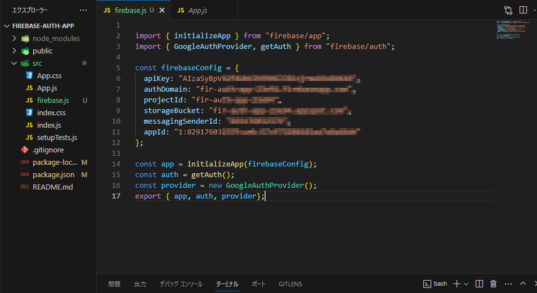Image resolution: width=537 pixels, height=293 pixels.
Task: Open App.css in the explorer
Action: tap(50, 76)
